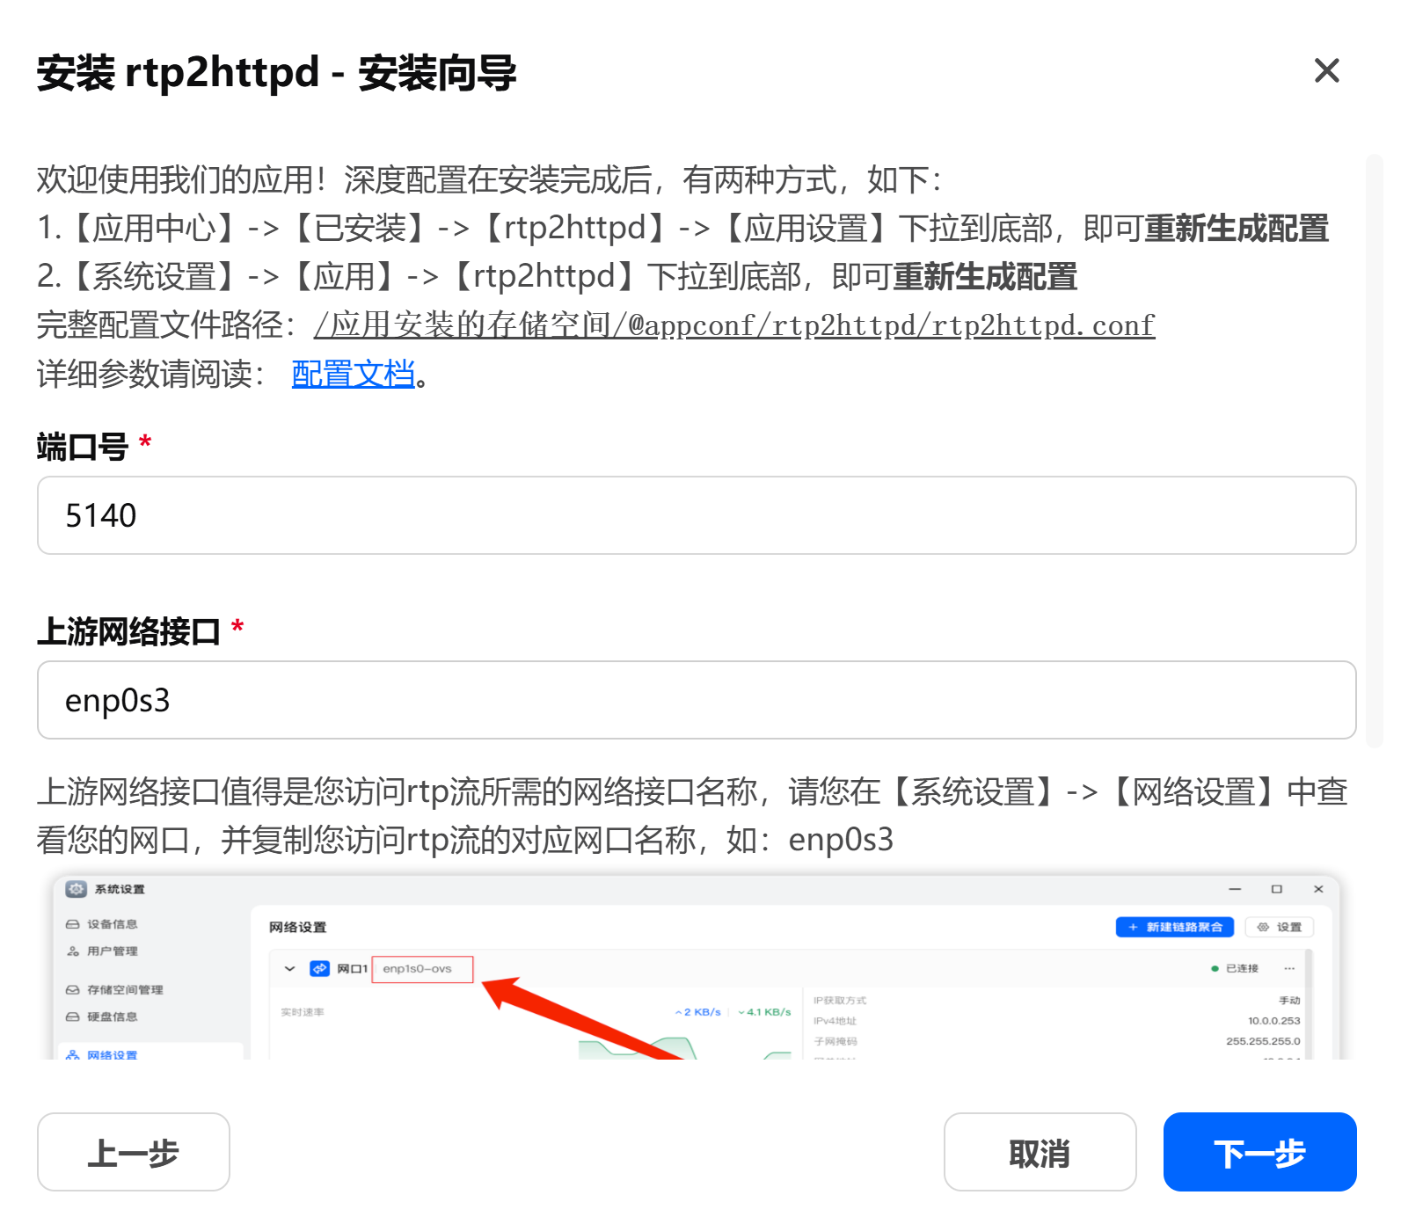Screen dimensions: 1401x1217
Task: Click the dialog's vertical scrollbar
Action: point(1374,450)
